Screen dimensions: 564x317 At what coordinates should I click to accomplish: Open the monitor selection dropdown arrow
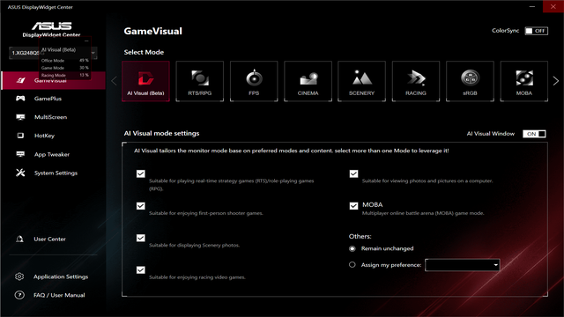(93, 53)
